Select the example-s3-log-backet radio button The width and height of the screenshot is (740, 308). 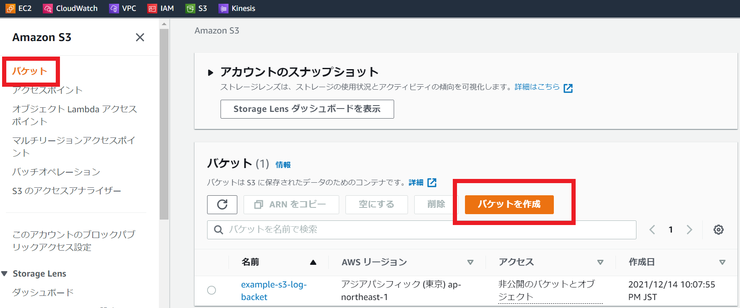click(x=212, y=290)
